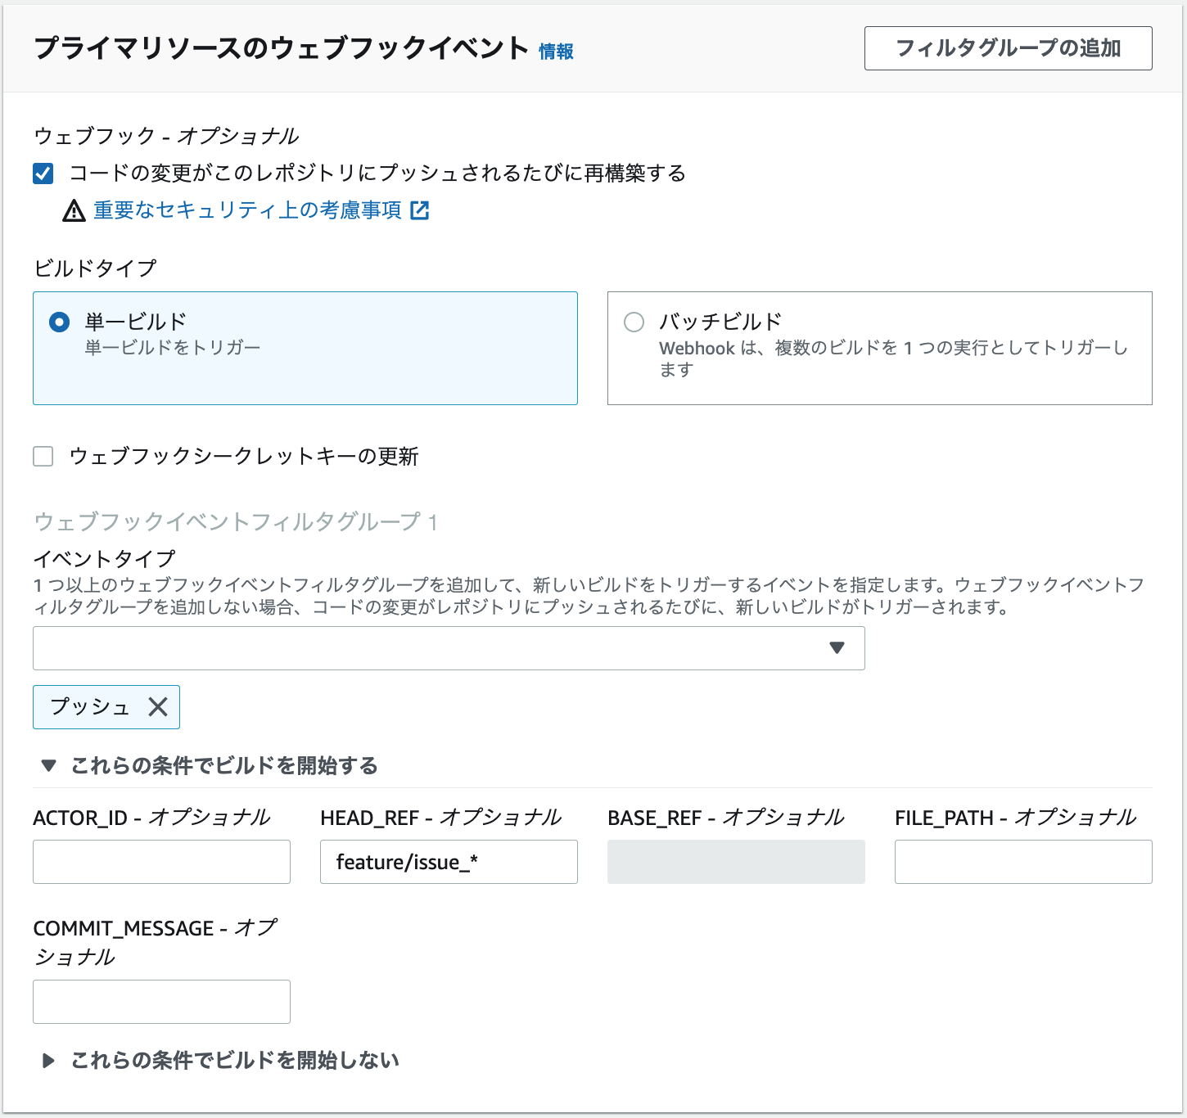Enable ウェブフックシークレットキーの更新 checkbox
This screenshot has height=1118, width=1187.
pos(43,456)
